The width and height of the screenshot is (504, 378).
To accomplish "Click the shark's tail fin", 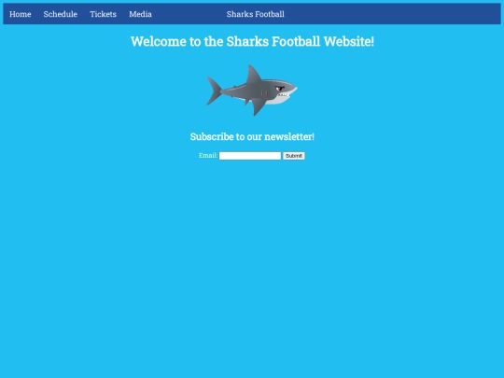I will click(x=214, y=91).
